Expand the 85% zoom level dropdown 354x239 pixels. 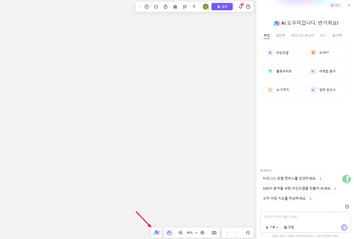click(196, 233)
